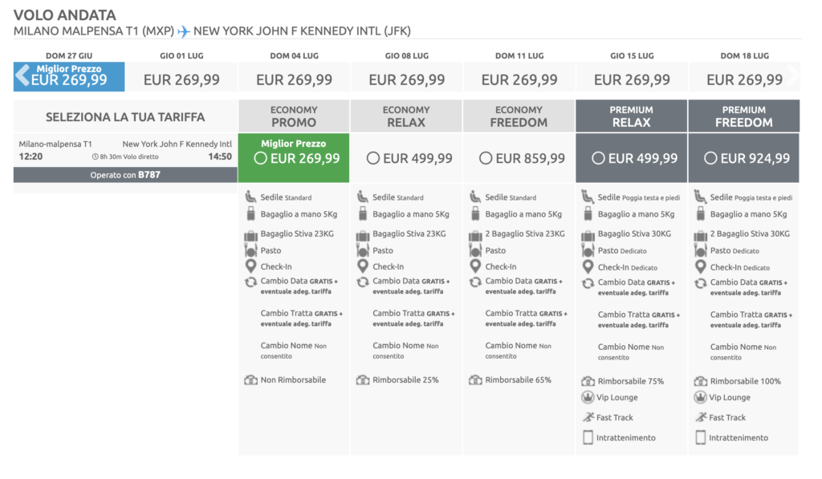Click meal icon in Economy Freedom column
This screenshot has width=822, height=479.
475,250
